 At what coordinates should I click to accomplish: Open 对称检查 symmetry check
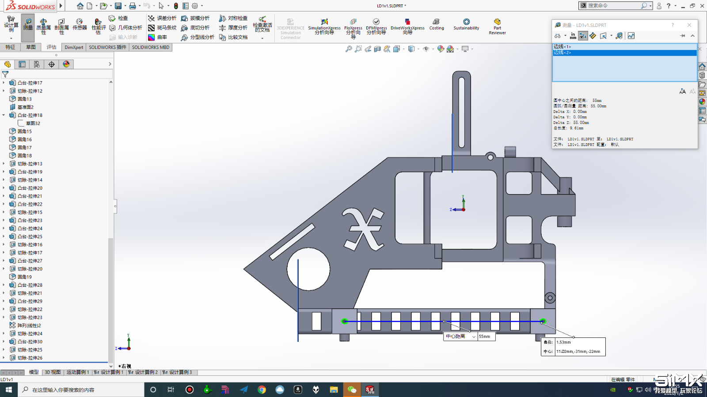233,18
